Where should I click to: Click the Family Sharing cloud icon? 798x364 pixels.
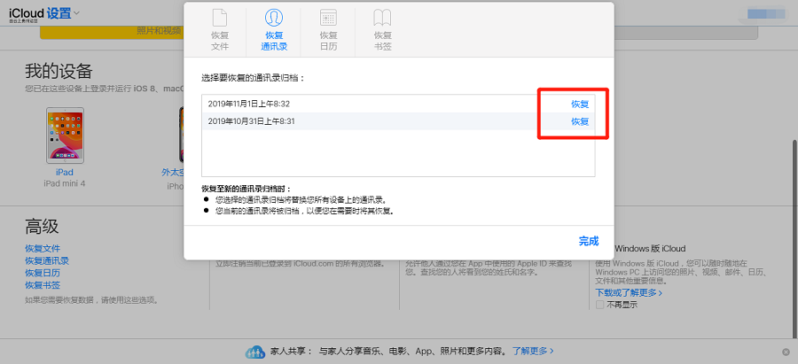255,352
